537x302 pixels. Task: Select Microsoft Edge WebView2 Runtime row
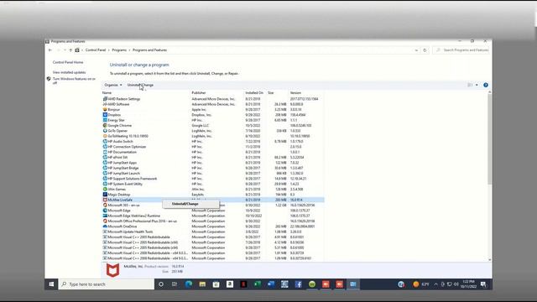pos(212,216)
